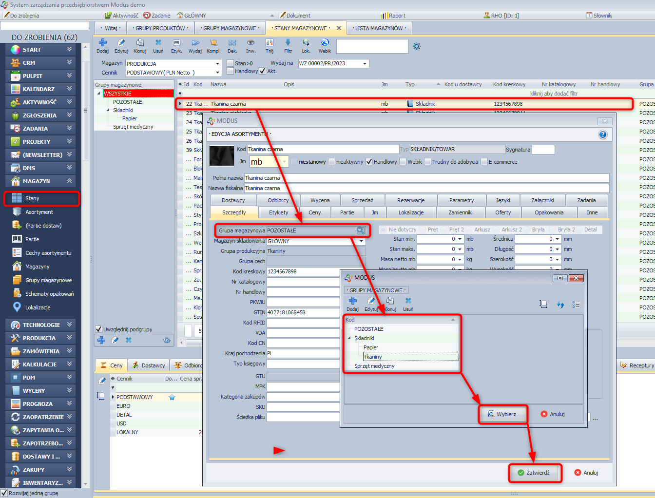Open the LISTA MAGAZYNÓW tab
Image resolution: width=655 pixels, height=498 pixels.
tap(379, 28)
